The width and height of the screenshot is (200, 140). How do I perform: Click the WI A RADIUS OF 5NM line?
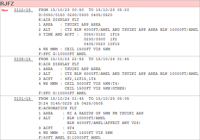point(105,113)
